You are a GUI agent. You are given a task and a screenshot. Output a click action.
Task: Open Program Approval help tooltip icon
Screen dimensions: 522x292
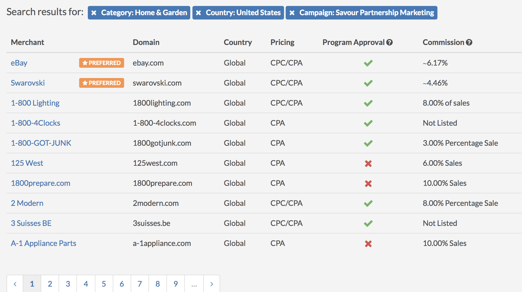389,42
